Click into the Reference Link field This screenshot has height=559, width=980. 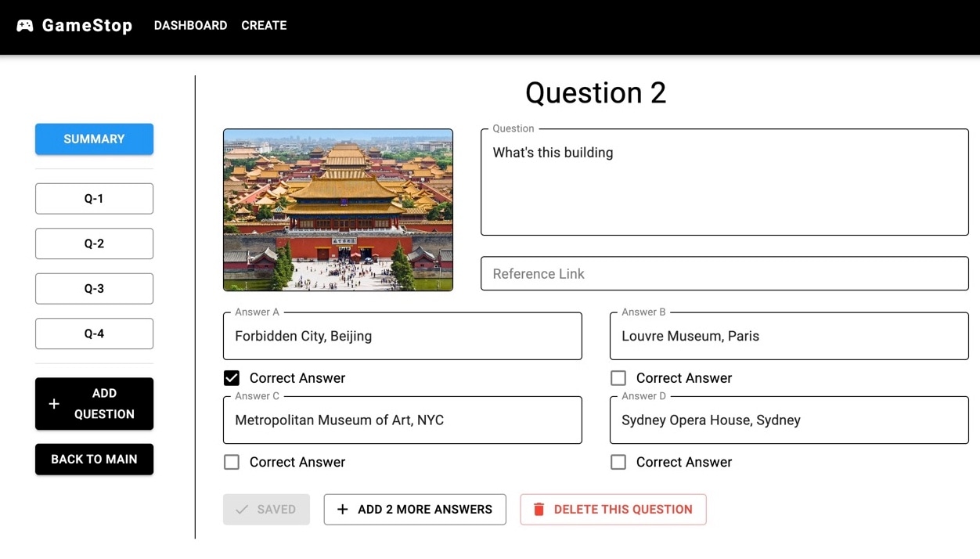tap(724, 274)
